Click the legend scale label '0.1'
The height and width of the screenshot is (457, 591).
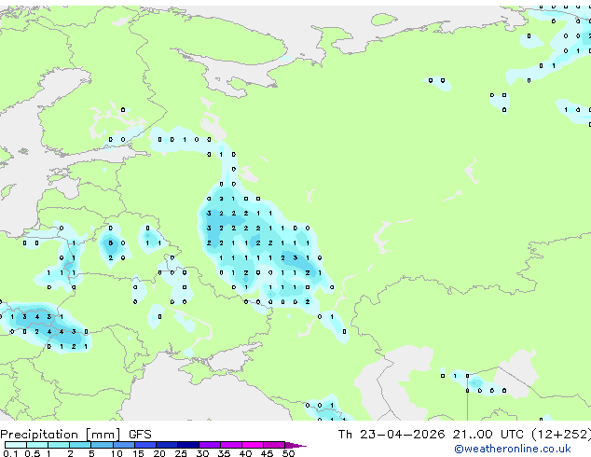[x=10, y=453]
